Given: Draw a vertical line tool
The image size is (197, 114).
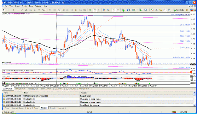Looking at the screenshot, I should (x=13, y=10).
